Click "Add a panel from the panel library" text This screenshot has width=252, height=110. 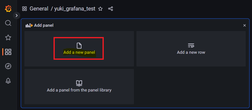(79, 90)
